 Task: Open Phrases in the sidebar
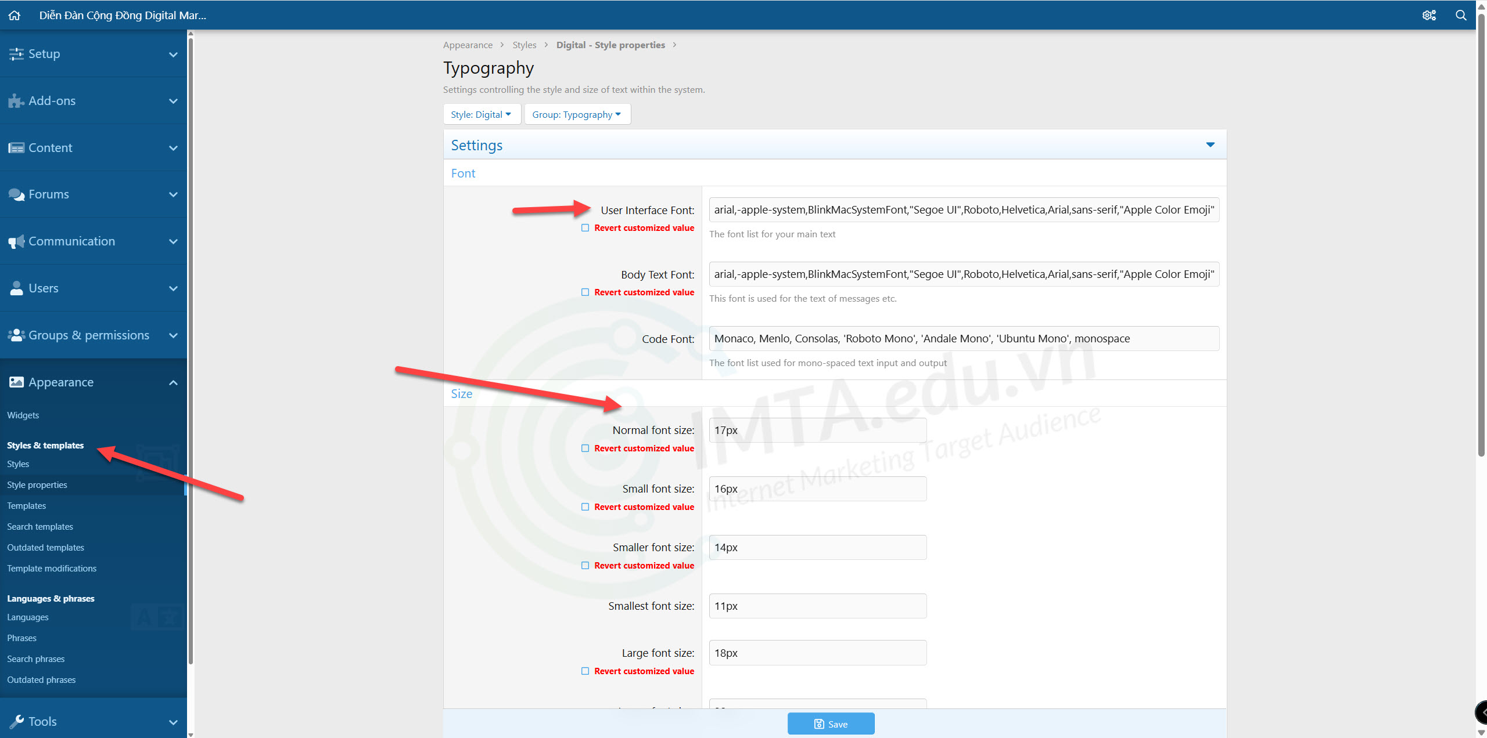coord(21,638)
